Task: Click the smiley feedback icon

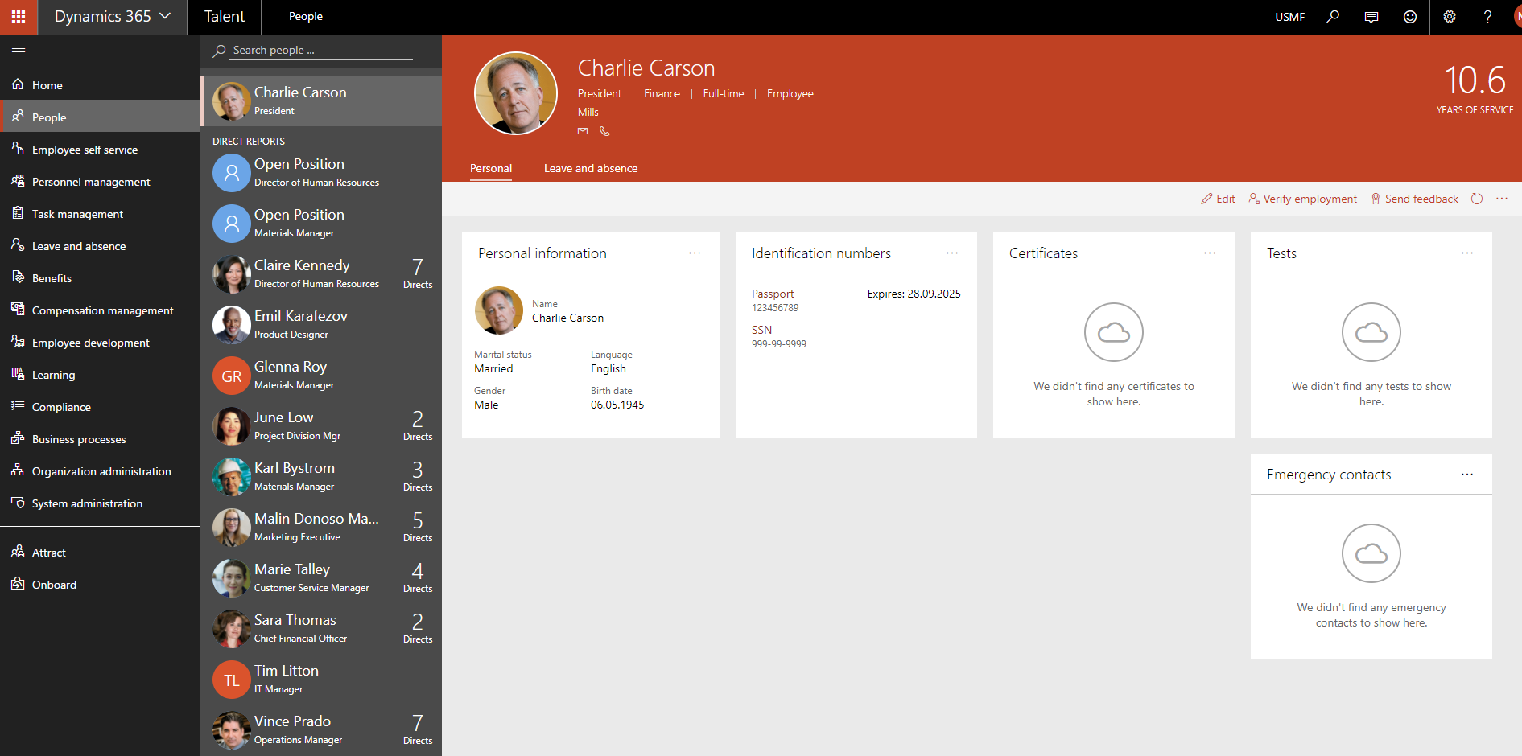Action: pyautogui.click(x=1410, y=17)
